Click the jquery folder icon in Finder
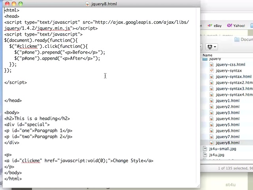This screenshot has width=253, height=190. [205, 59]
